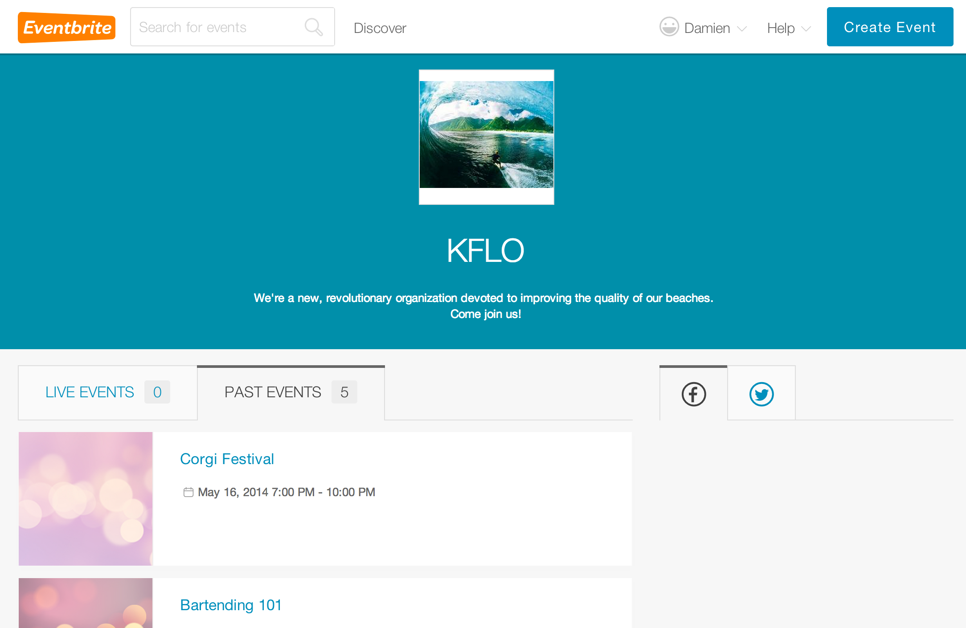Select the Past Events tab

[x=291, y=392]
